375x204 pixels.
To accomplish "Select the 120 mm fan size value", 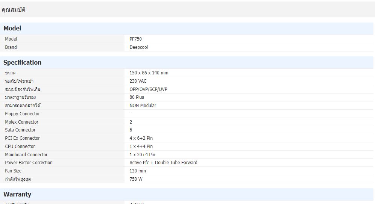I will coord(137,171).
